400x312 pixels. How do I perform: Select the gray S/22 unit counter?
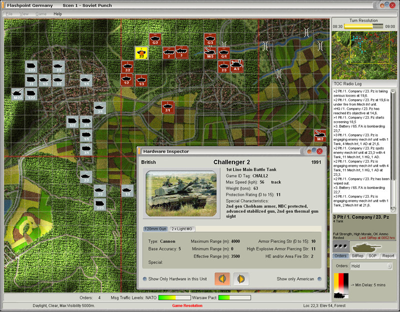point(72,122)
